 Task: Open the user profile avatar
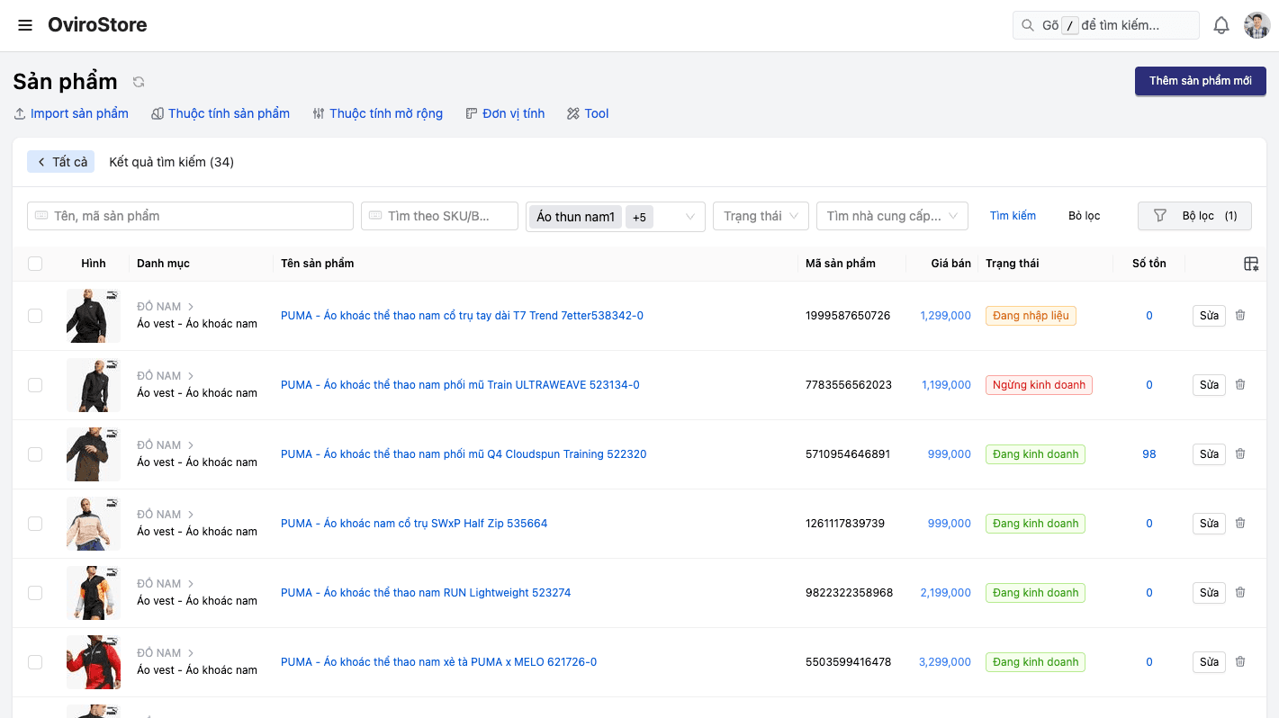(x=1256, y=25)
